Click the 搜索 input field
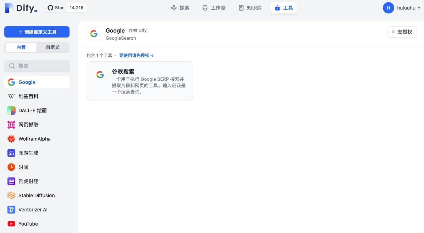 (37, 66)
